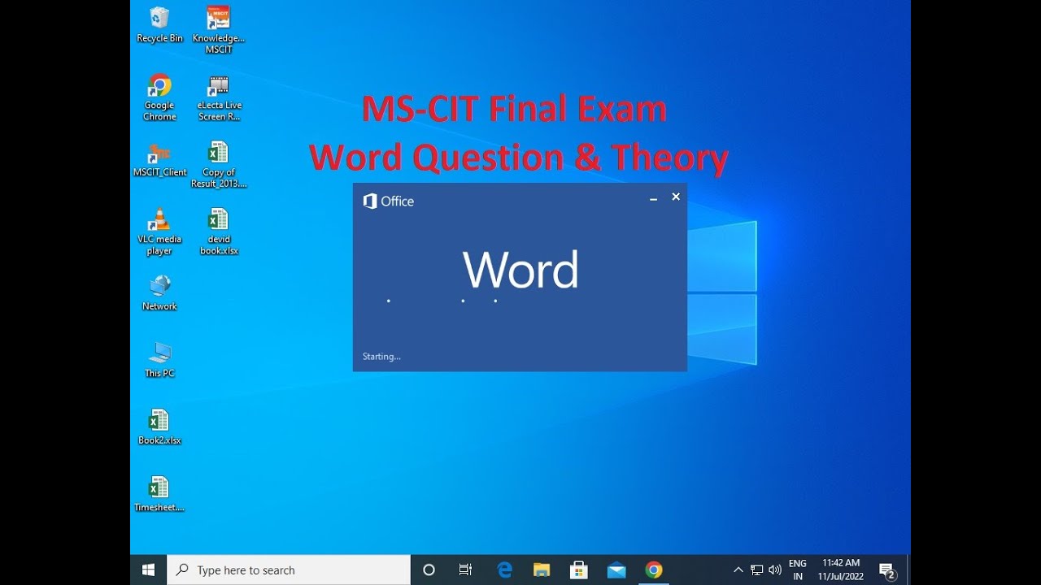This screenshot has height=585, width=1041.
Task: Minimize the Word splash screen
Action: [x=653, y=197]
